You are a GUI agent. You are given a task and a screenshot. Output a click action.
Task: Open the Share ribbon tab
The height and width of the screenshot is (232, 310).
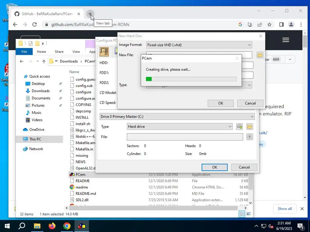(x=59, y=52)
